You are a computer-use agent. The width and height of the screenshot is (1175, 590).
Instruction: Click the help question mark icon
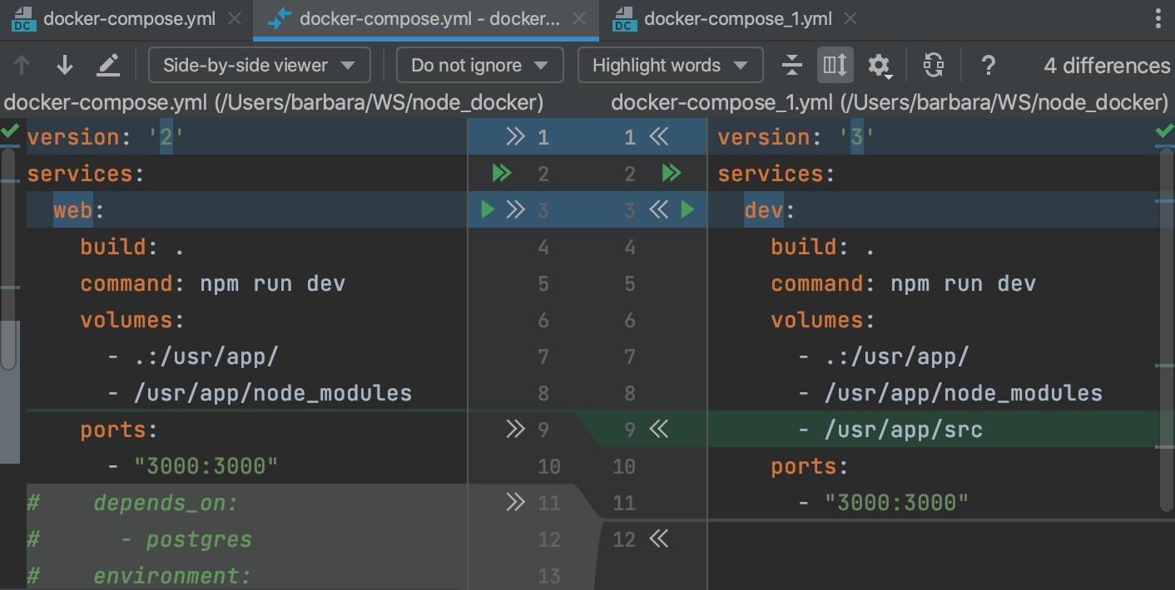point(988,66)
